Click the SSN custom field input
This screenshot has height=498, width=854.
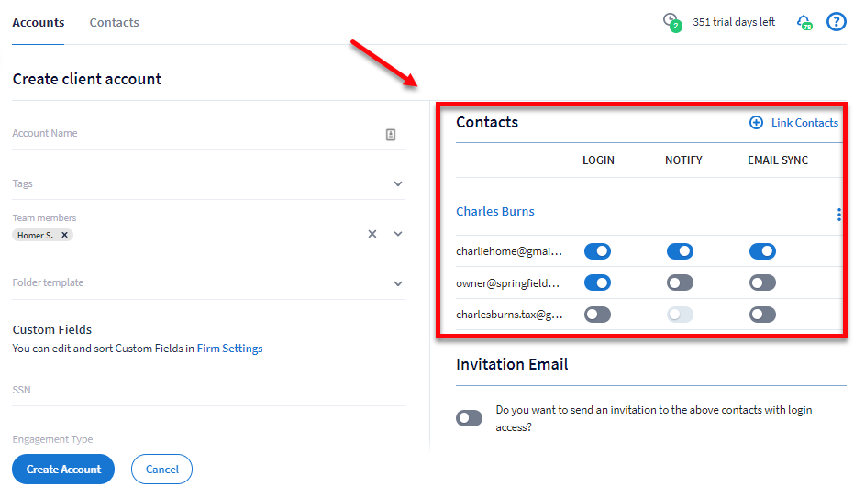click(x=208, y=390)
